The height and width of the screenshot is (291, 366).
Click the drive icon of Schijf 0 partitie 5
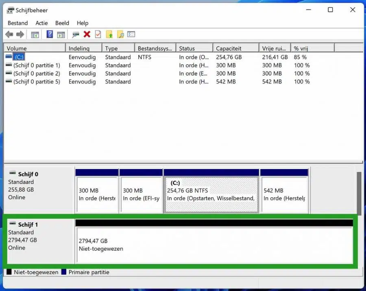click(9, 81)
